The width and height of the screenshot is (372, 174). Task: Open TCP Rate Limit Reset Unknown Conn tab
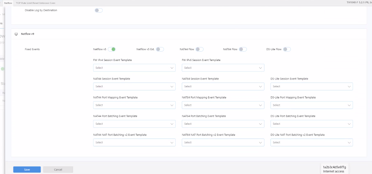[x=36, y=3]
